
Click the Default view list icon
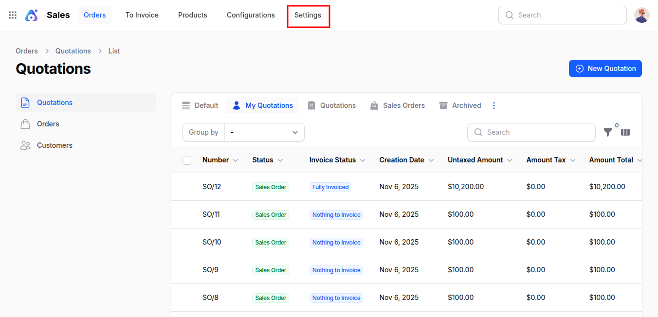pos(186,105)
